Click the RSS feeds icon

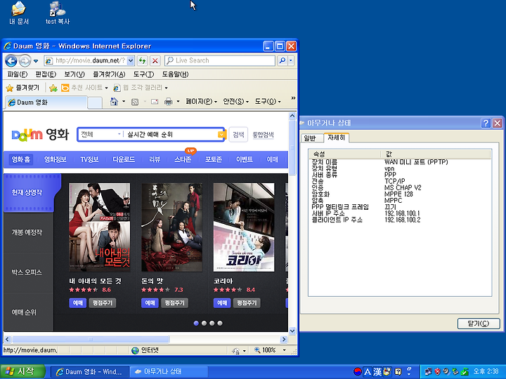pyautogui.click(x=135, y=102)
